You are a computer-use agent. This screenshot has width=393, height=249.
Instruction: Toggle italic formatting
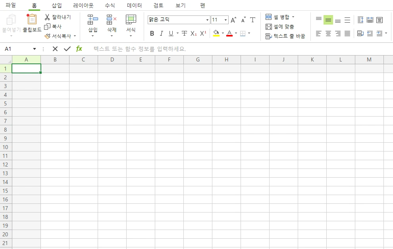161,34
